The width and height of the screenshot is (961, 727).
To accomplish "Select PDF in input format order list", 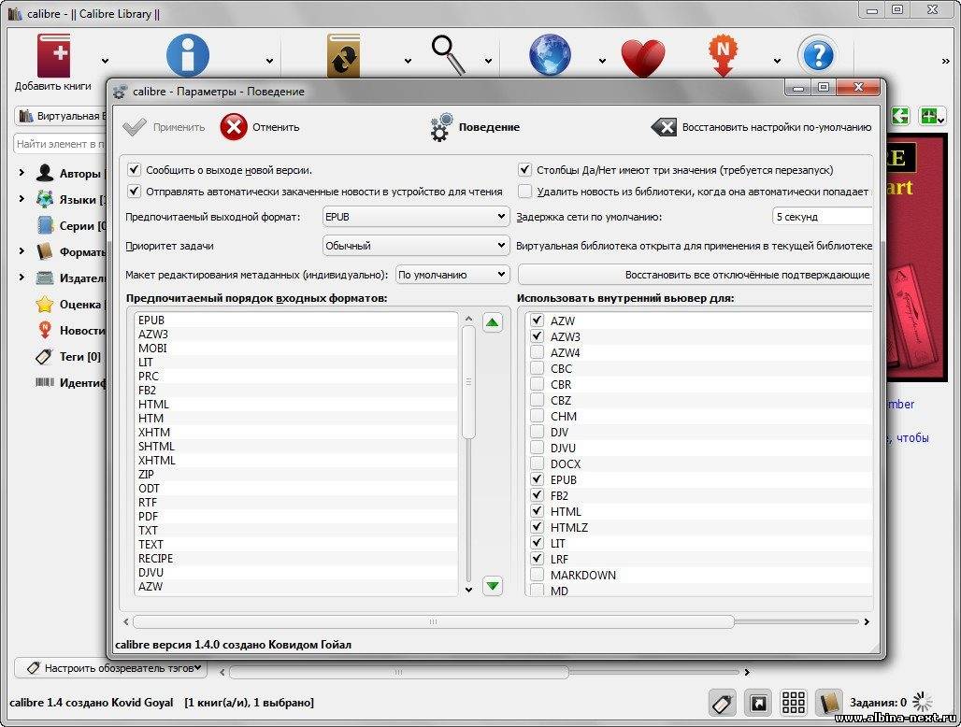I will (x=296, y=517).
